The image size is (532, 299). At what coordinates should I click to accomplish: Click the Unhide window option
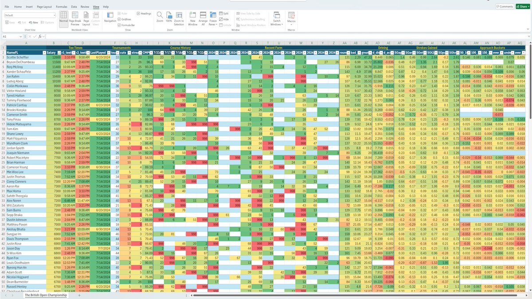pyautogui.click(x=226, y=25)
